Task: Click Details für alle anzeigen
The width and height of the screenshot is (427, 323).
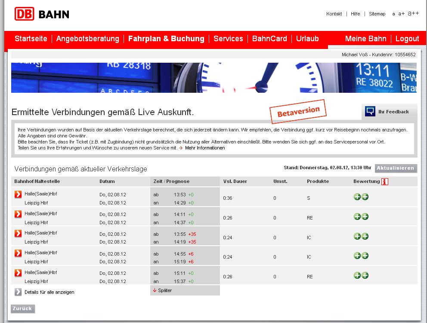Action: click(x=50, y=292)
